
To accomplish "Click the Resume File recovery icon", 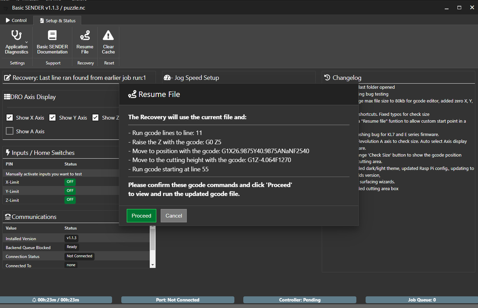I will (x=84, y=35).
